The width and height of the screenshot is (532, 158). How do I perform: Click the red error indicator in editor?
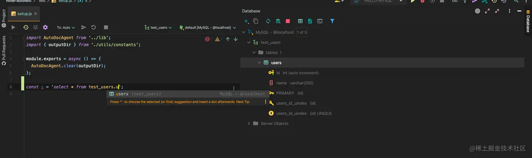[207, 39]
